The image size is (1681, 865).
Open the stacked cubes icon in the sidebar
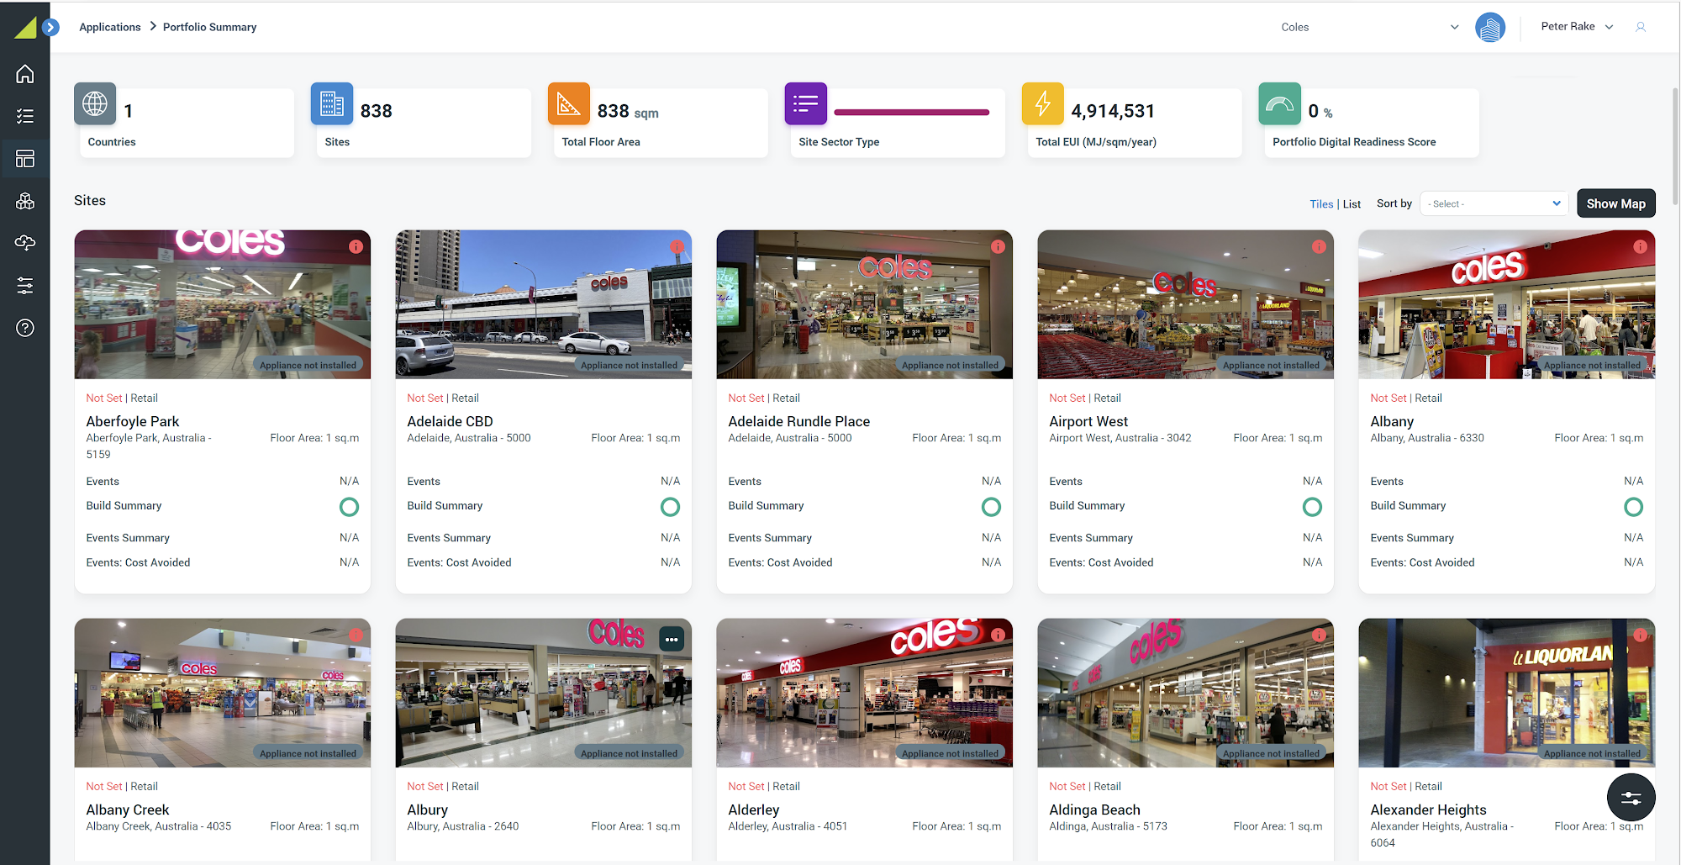25,201
